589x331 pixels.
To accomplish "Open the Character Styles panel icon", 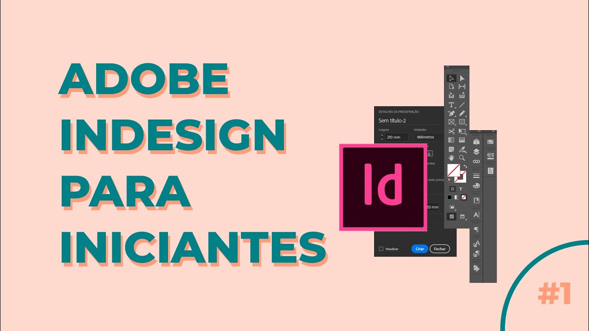I will [476, 243].
